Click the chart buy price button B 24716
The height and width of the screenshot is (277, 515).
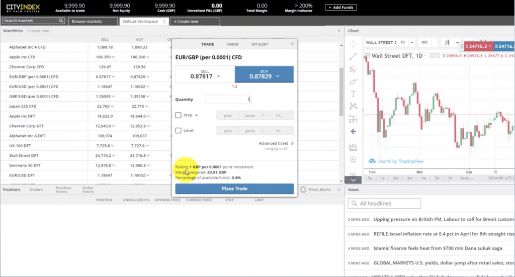pos(504,46)
